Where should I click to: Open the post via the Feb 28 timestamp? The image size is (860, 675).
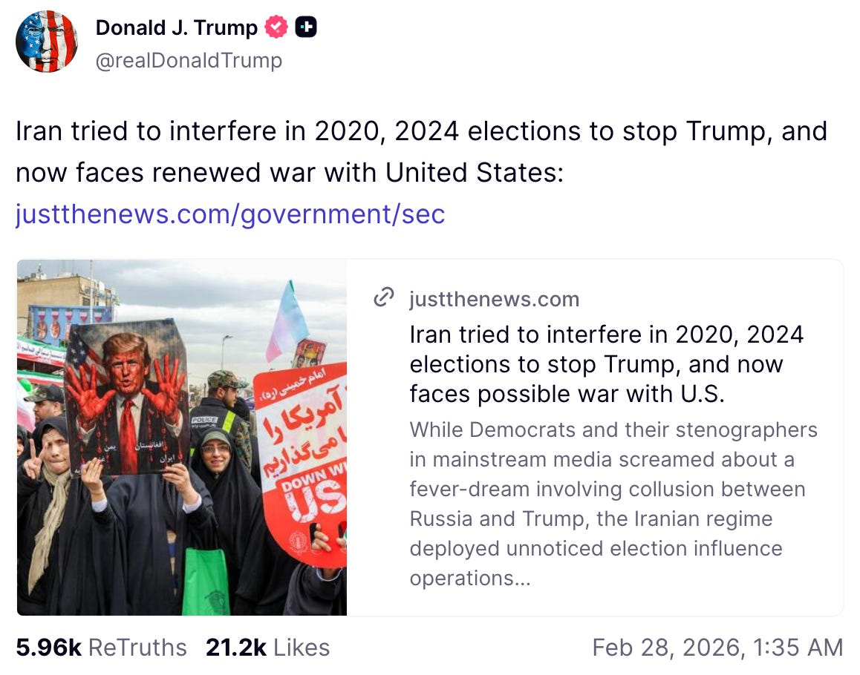coord(717,647)
